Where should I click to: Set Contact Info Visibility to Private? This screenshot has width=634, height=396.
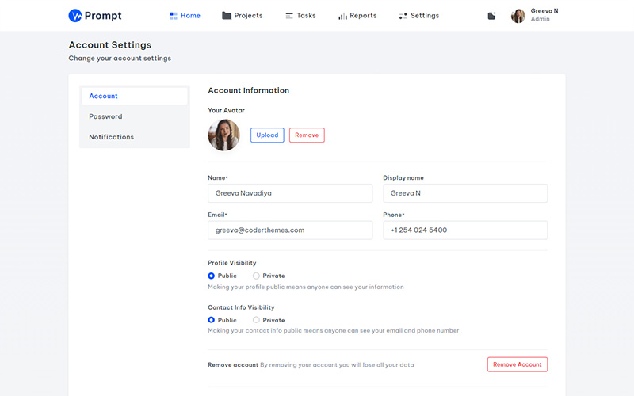click(x=256, y=320)
